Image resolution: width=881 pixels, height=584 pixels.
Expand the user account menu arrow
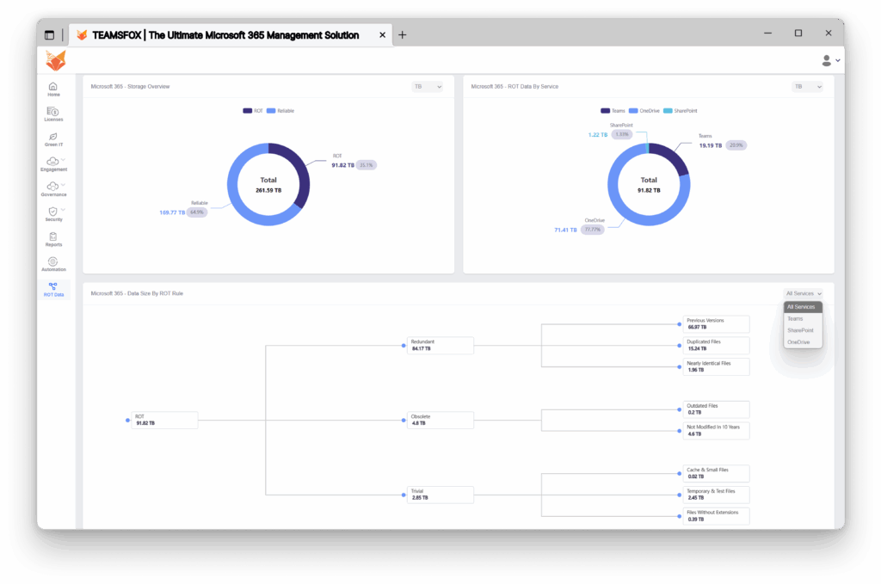pos(838,61)
